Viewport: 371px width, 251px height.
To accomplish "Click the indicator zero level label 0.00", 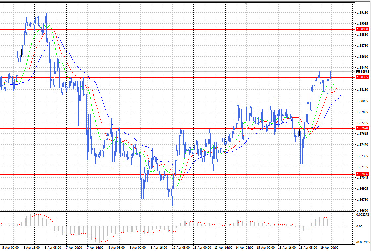I will tap(359, 226).
